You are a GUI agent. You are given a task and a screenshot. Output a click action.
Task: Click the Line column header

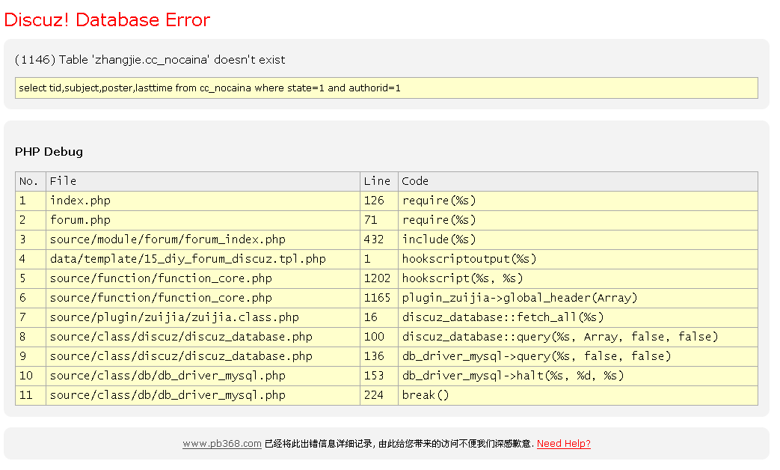pyautogui.click(x=378, y=180)
